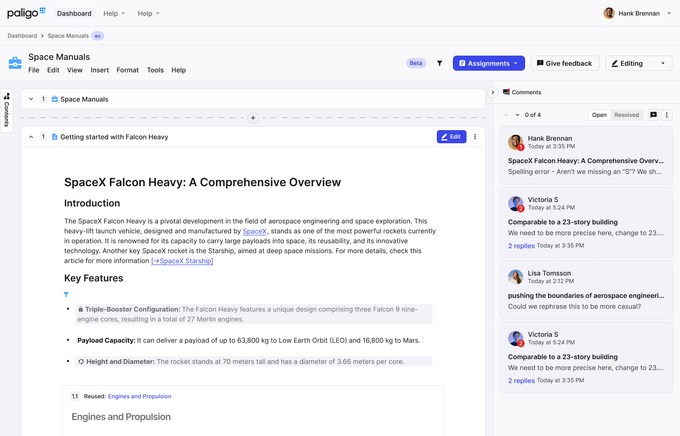Expand the Hank Brennan user menu chevron

[669, 13]
